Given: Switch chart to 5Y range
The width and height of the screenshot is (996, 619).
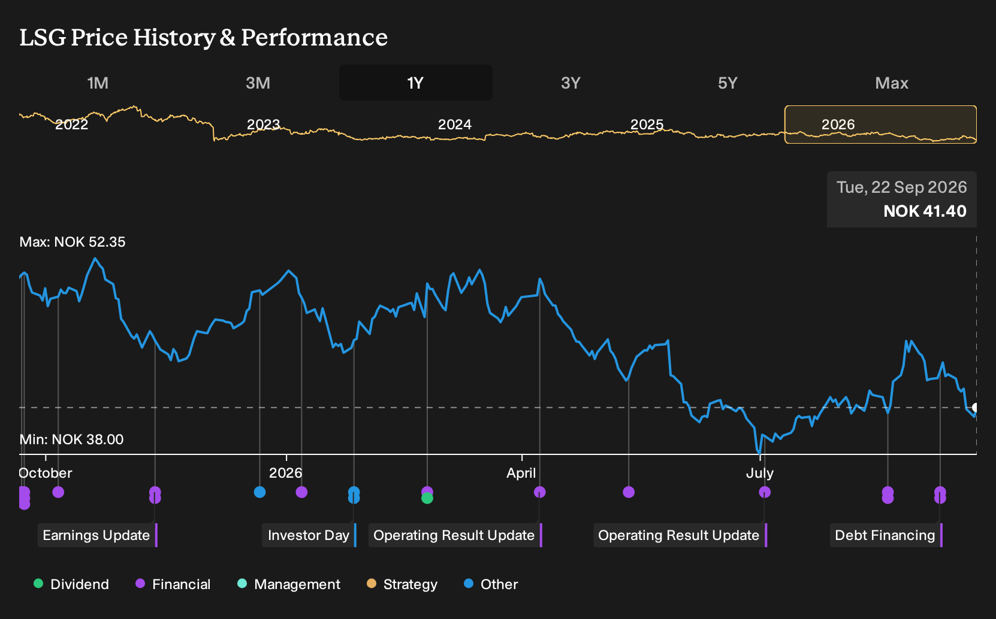Looking at the screenshot, I should [728, 83].
